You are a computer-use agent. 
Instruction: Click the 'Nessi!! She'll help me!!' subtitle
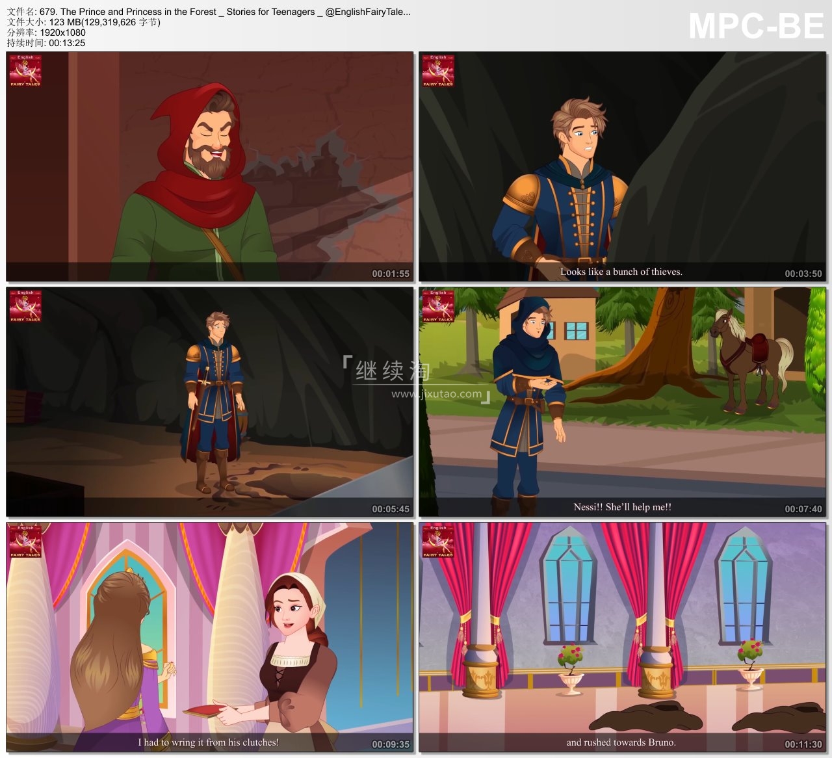click(x=622, y=507)
